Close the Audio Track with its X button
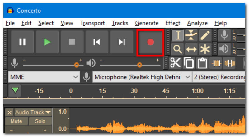Screen dimensions: 249x137 [10, 112]
